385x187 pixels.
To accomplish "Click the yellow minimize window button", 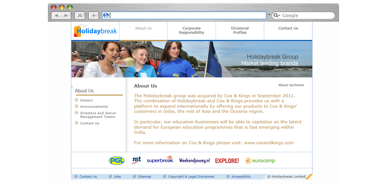I will (62, 7).
